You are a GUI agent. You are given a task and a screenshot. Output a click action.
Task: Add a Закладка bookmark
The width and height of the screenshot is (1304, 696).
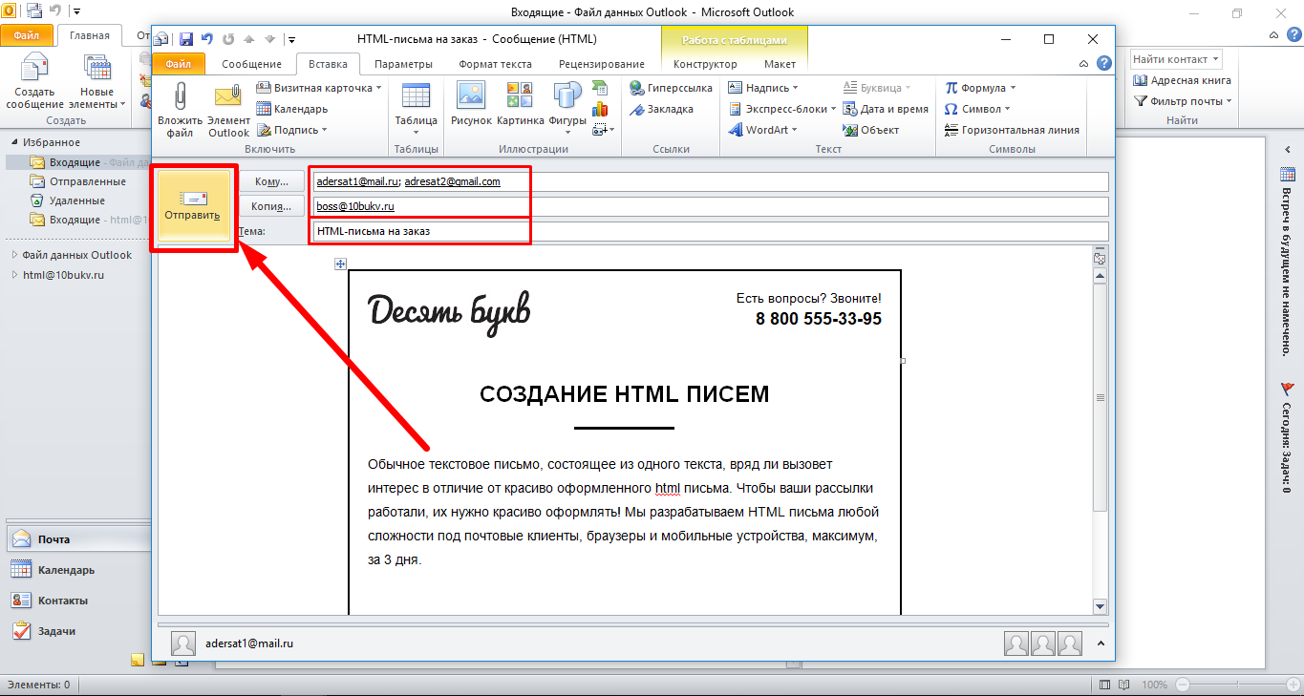coord(662,109)
